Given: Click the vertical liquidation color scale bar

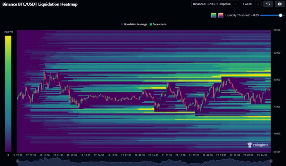Looking at the screenshot, I should 8,94.
